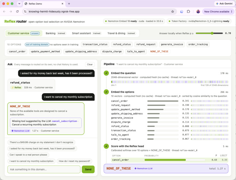Select the Travel & dining domain tab
The width and height of the screenshot is (236, 180).
[x=121, y=33]
